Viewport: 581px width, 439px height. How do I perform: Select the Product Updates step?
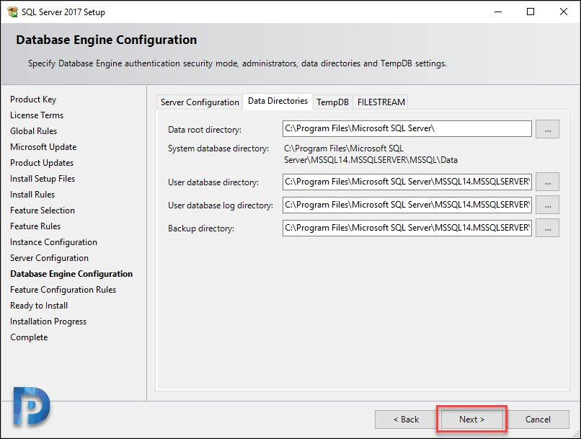42,163
